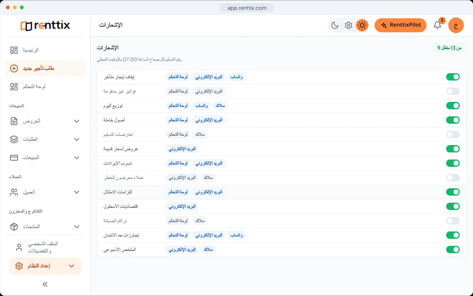
Task: Expand the العميل sidebar chevron
Action: (77, 192)
